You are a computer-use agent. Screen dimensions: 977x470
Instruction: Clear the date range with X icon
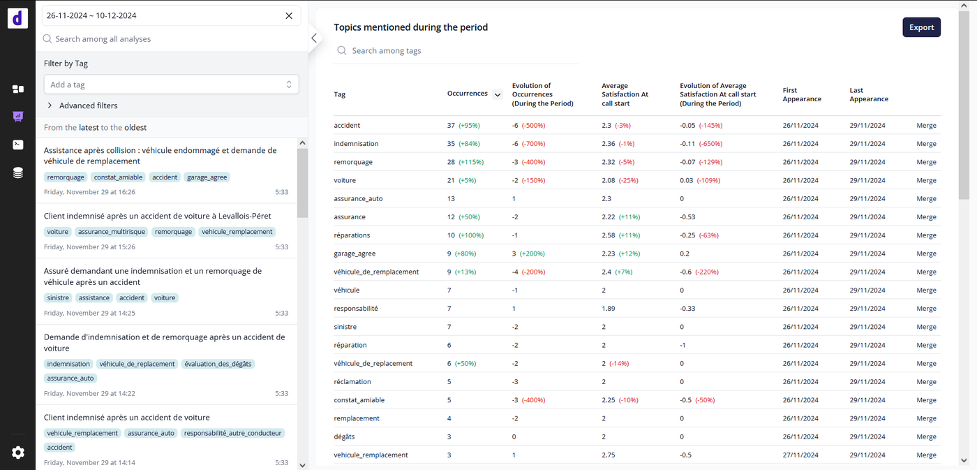tap(289, 16)
